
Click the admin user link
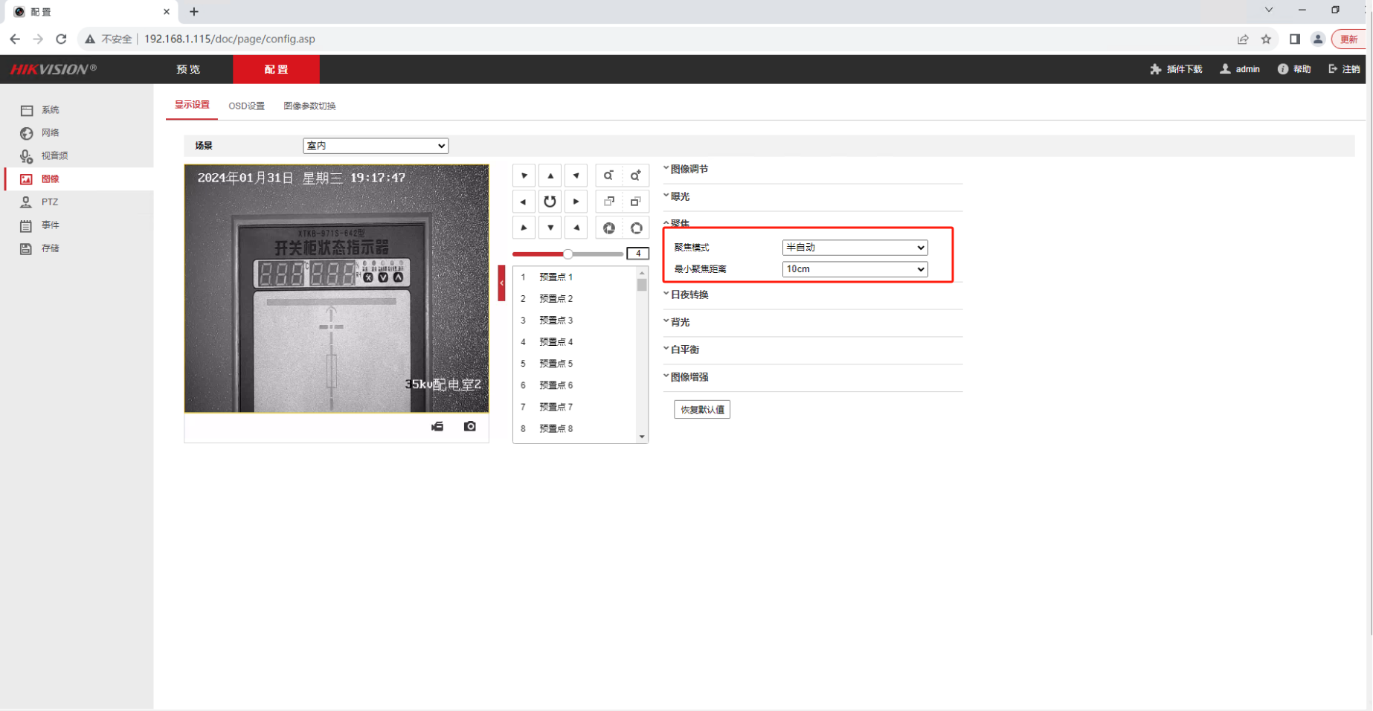1240,69
